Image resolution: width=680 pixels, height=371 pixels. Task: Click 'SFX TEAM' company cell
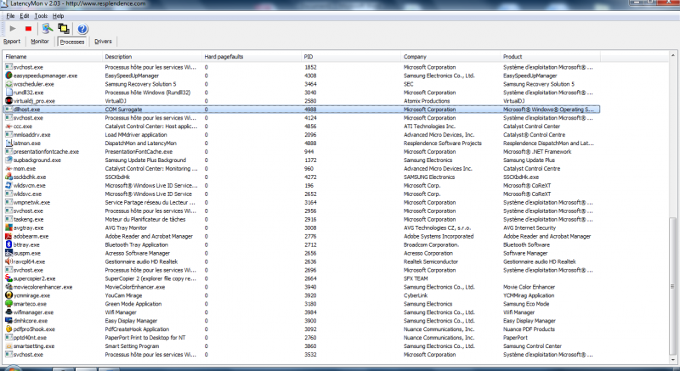click(416, 278)
